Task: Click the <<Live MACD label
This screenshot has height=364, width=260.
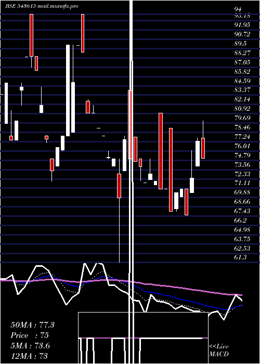Action: [219, 350]
